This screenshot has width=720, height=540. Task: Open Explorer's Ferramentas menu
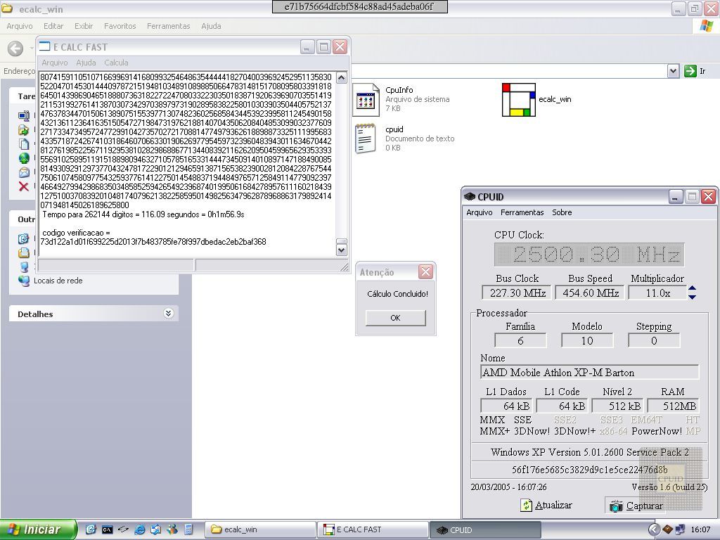pyautogui.click(x=169, y=26)
